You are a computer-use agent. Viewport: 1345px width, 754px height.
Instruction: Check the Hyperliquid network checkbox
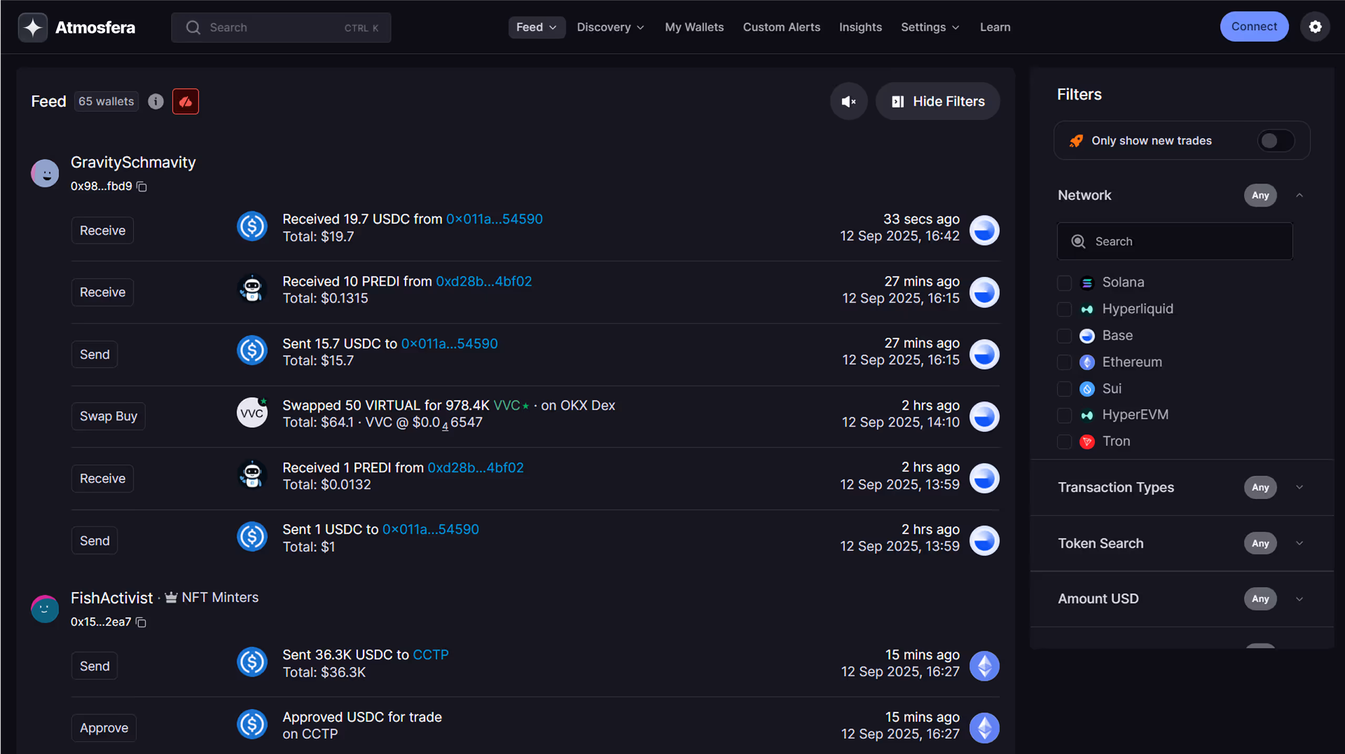(x=1064, y=309)
